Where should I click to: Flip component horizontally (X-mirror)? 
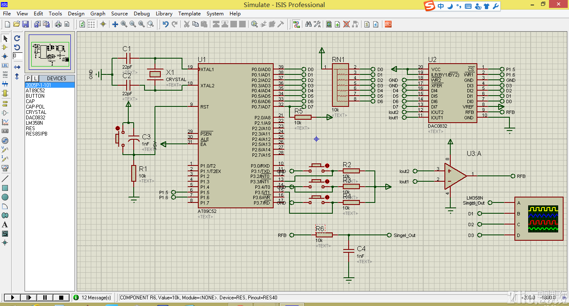click(17, 67)
